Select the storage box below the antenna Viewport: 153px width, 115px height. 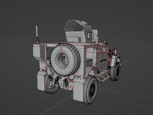(x=39, y=52)
